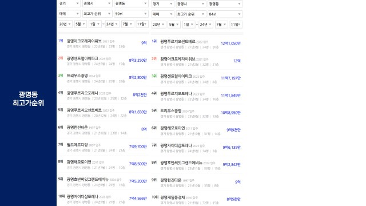The height and width of the screenshot is (206, 366).
Task: Click the 7억4,566만 price value
Action: 138,199
